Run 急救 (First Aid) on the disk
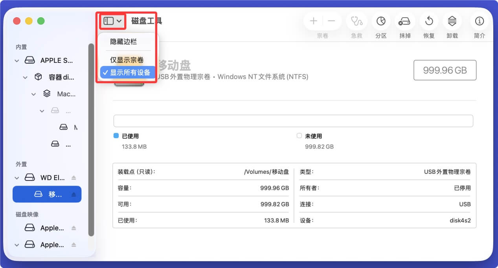The width and height of the screenshot is (498, 268). [x=356, y=21]
